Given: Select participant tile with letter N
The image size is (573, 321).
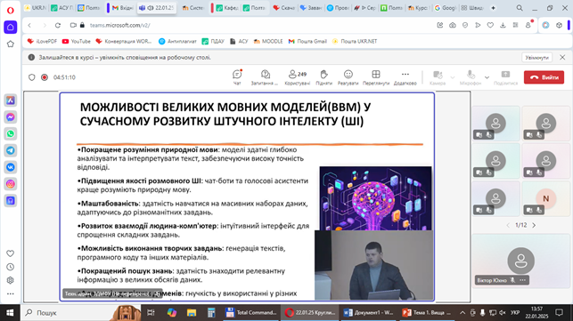Looking at the screenshot, I should 545,199.
